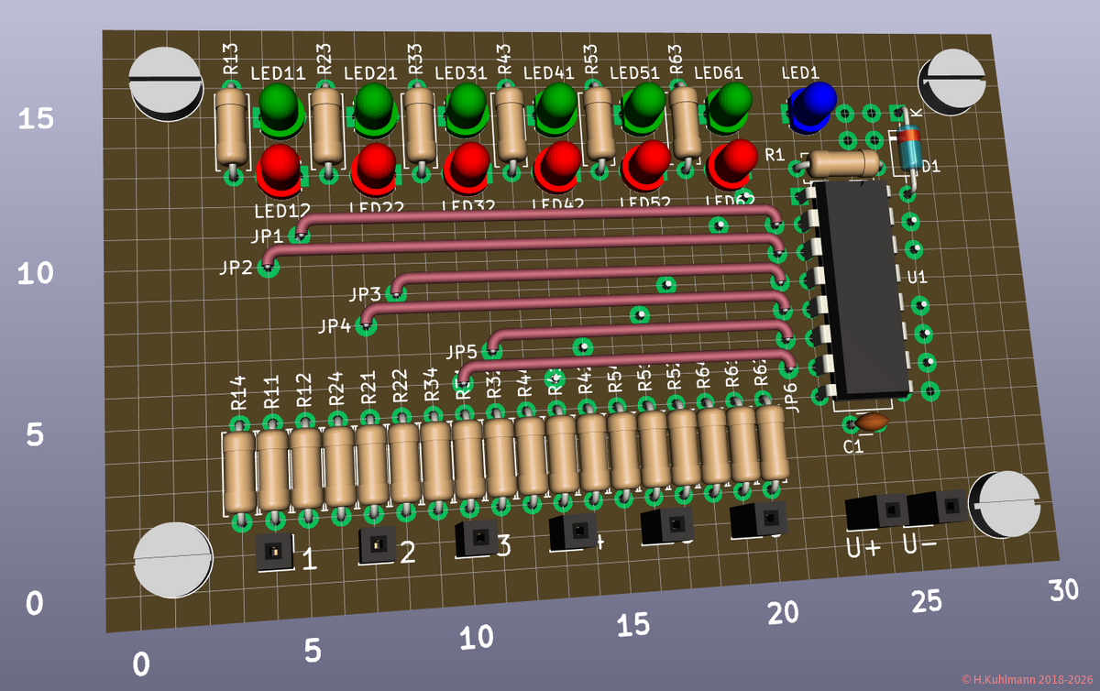Click the JP1 jumper wire label
Viewport: 1100px width, 691px height.
click(x=267, y=236)
